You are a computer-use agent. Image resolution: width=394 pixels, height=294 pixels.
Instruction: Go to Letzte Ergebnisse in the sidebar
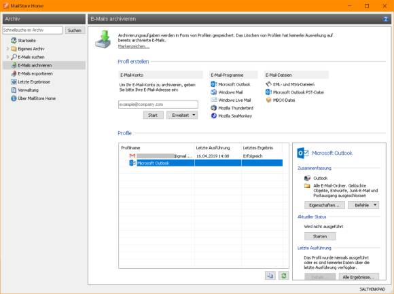tap(34, 82)
